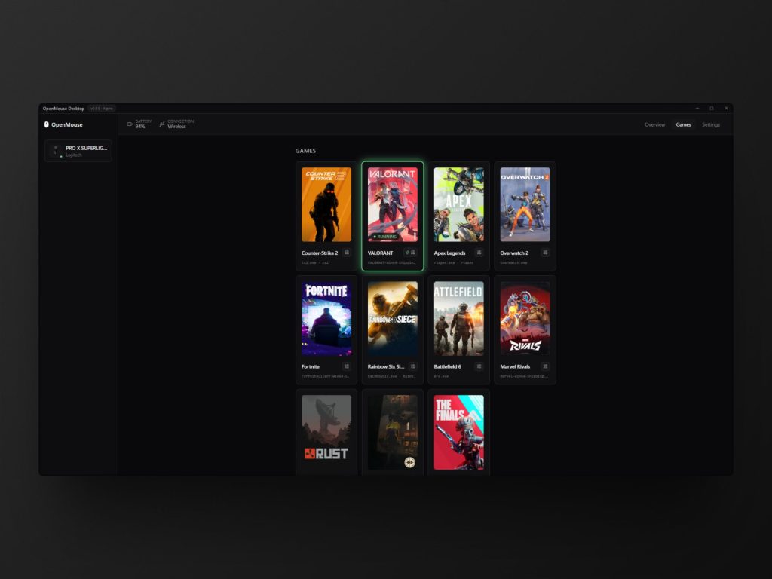
Task: Click the wireless connection icon
Action: (x=162, y=124)
